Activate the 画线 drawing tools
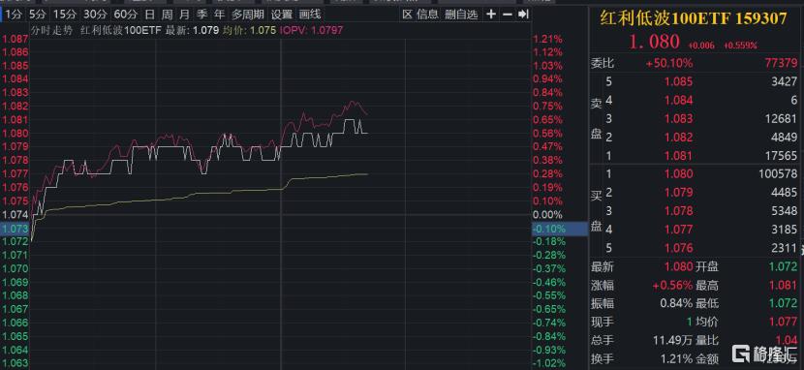 coord(310,15)
